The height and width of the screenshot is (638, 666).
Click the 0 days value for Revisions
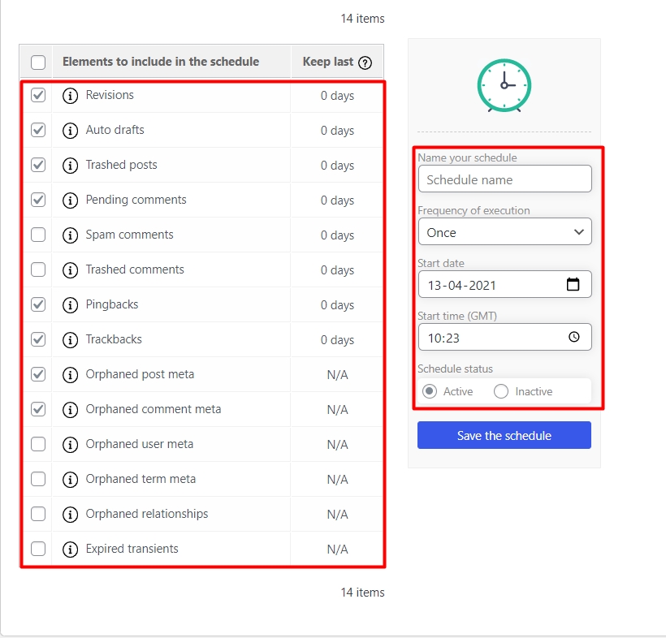coord(337,96)
